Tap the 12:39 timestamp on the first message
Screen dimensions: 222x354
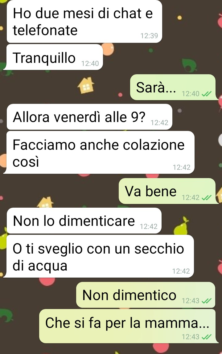coord(149,36)
